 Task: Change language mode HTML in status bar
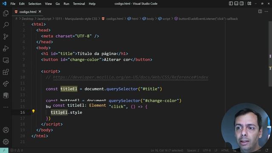tap(225, 150)
